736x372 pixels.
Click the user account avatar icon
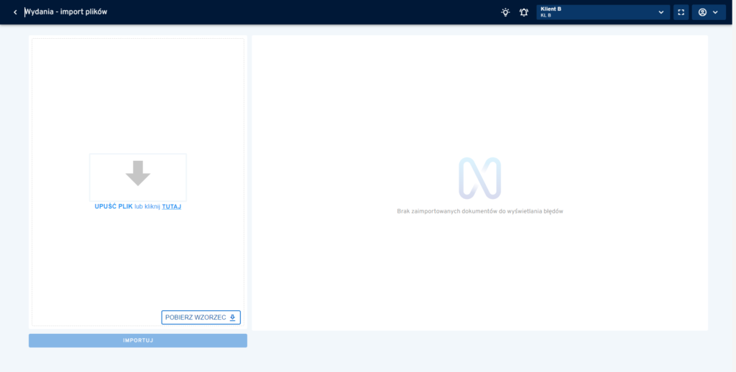[x=702, y=12]
